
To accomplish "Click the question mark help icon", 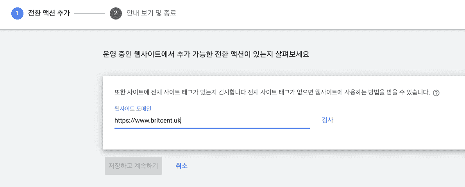I will (x=436, y=93).
